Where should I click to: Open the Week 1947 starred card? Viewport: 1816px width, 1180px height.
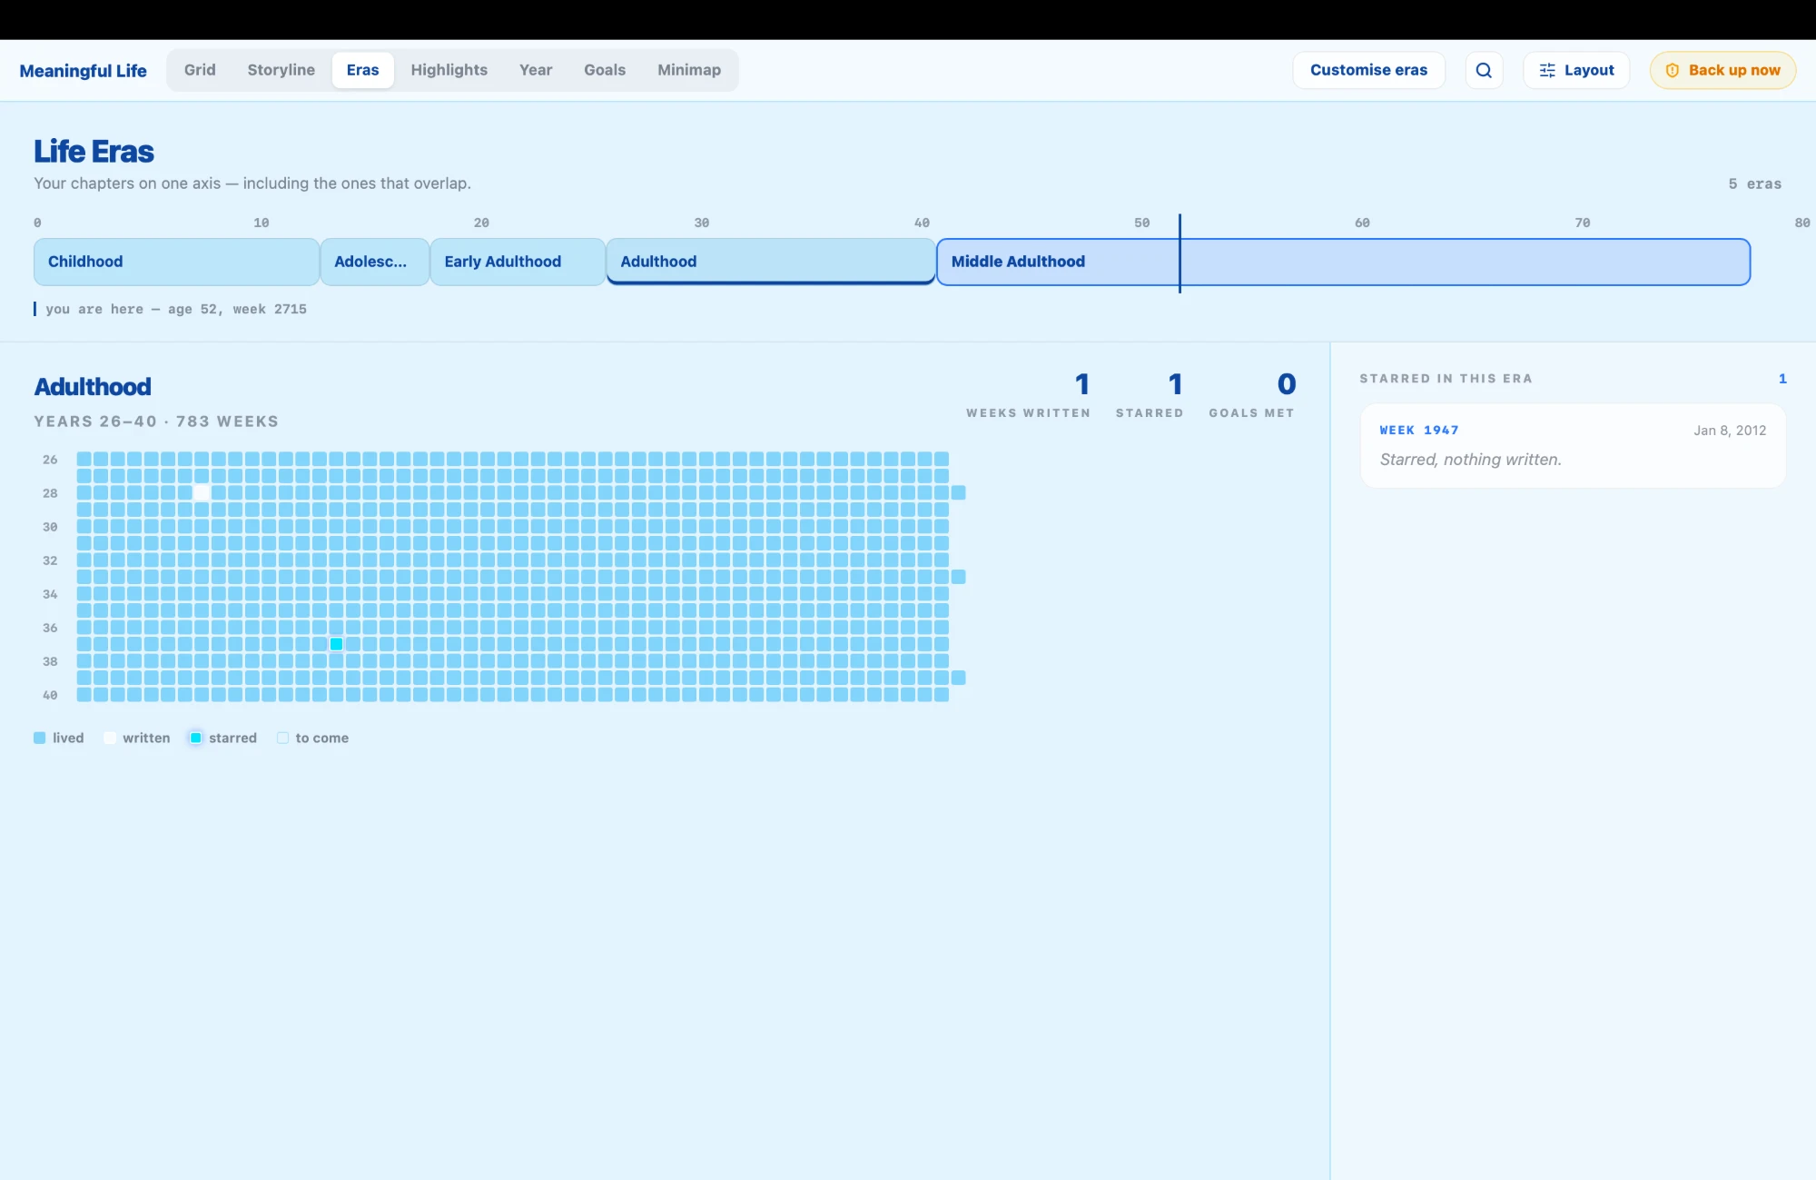[x=1573, y=446]
